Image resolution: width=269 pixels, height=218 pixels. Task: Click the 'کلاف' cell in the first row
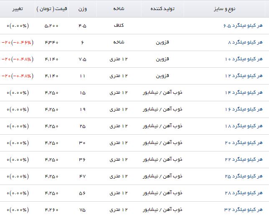point(119,26)
